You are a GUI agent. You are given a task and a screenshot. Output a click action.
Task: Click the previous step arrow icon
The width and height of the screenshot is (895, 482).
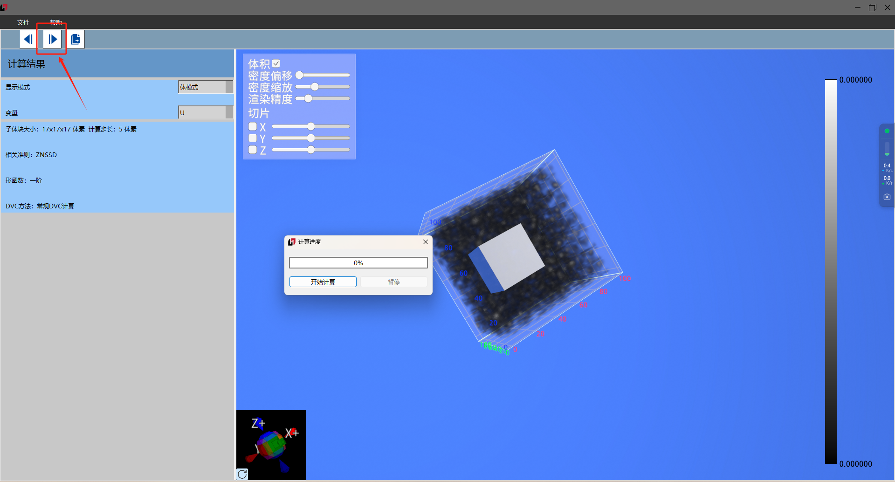pyautogui.click(x=28, y=39)
